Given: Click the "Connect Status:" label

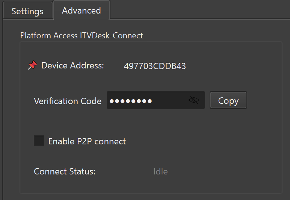Looking at the screenshot, I should (x=65, y=172).
